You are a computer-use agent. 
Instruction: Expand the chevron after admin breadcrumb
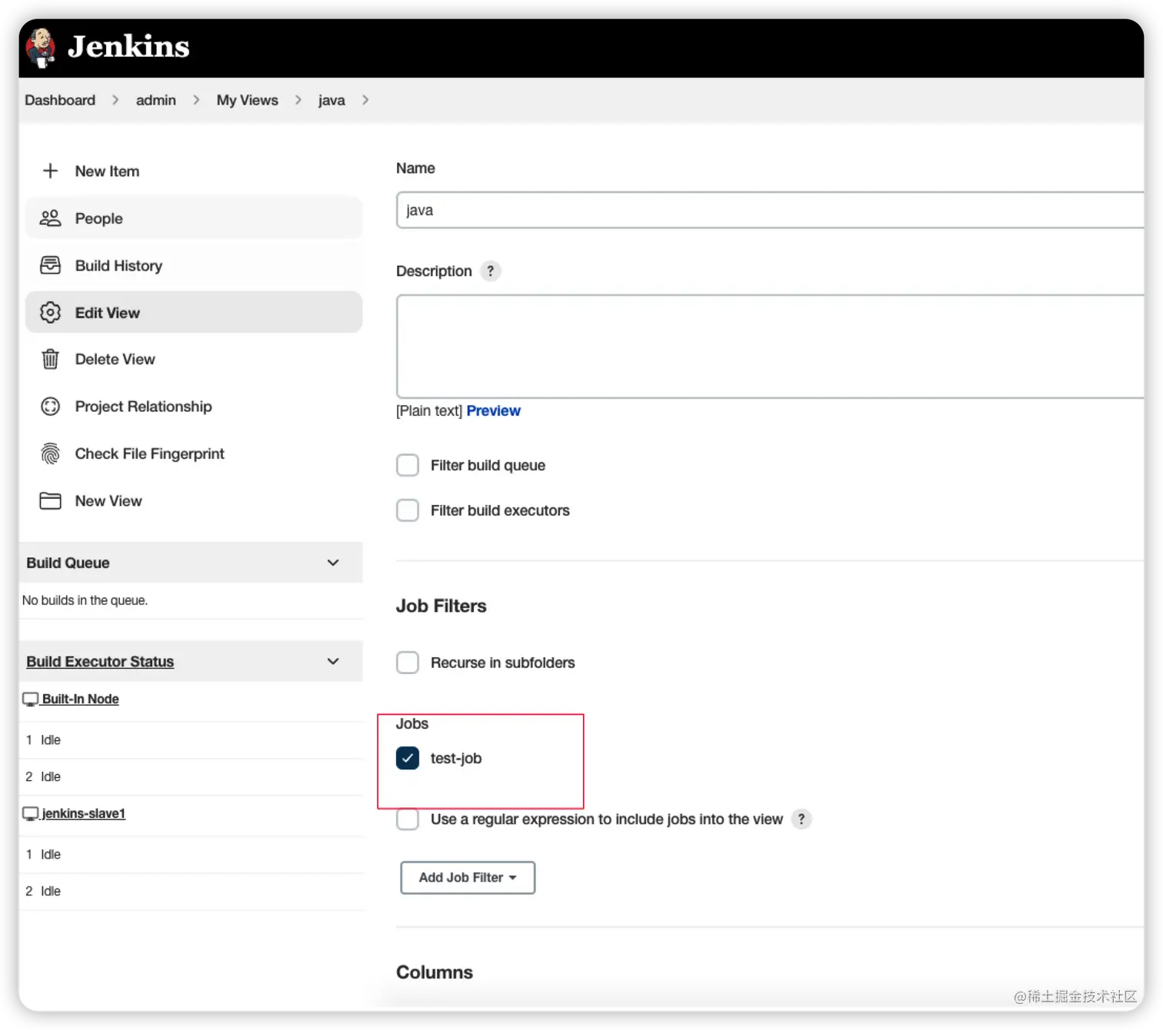196,100
